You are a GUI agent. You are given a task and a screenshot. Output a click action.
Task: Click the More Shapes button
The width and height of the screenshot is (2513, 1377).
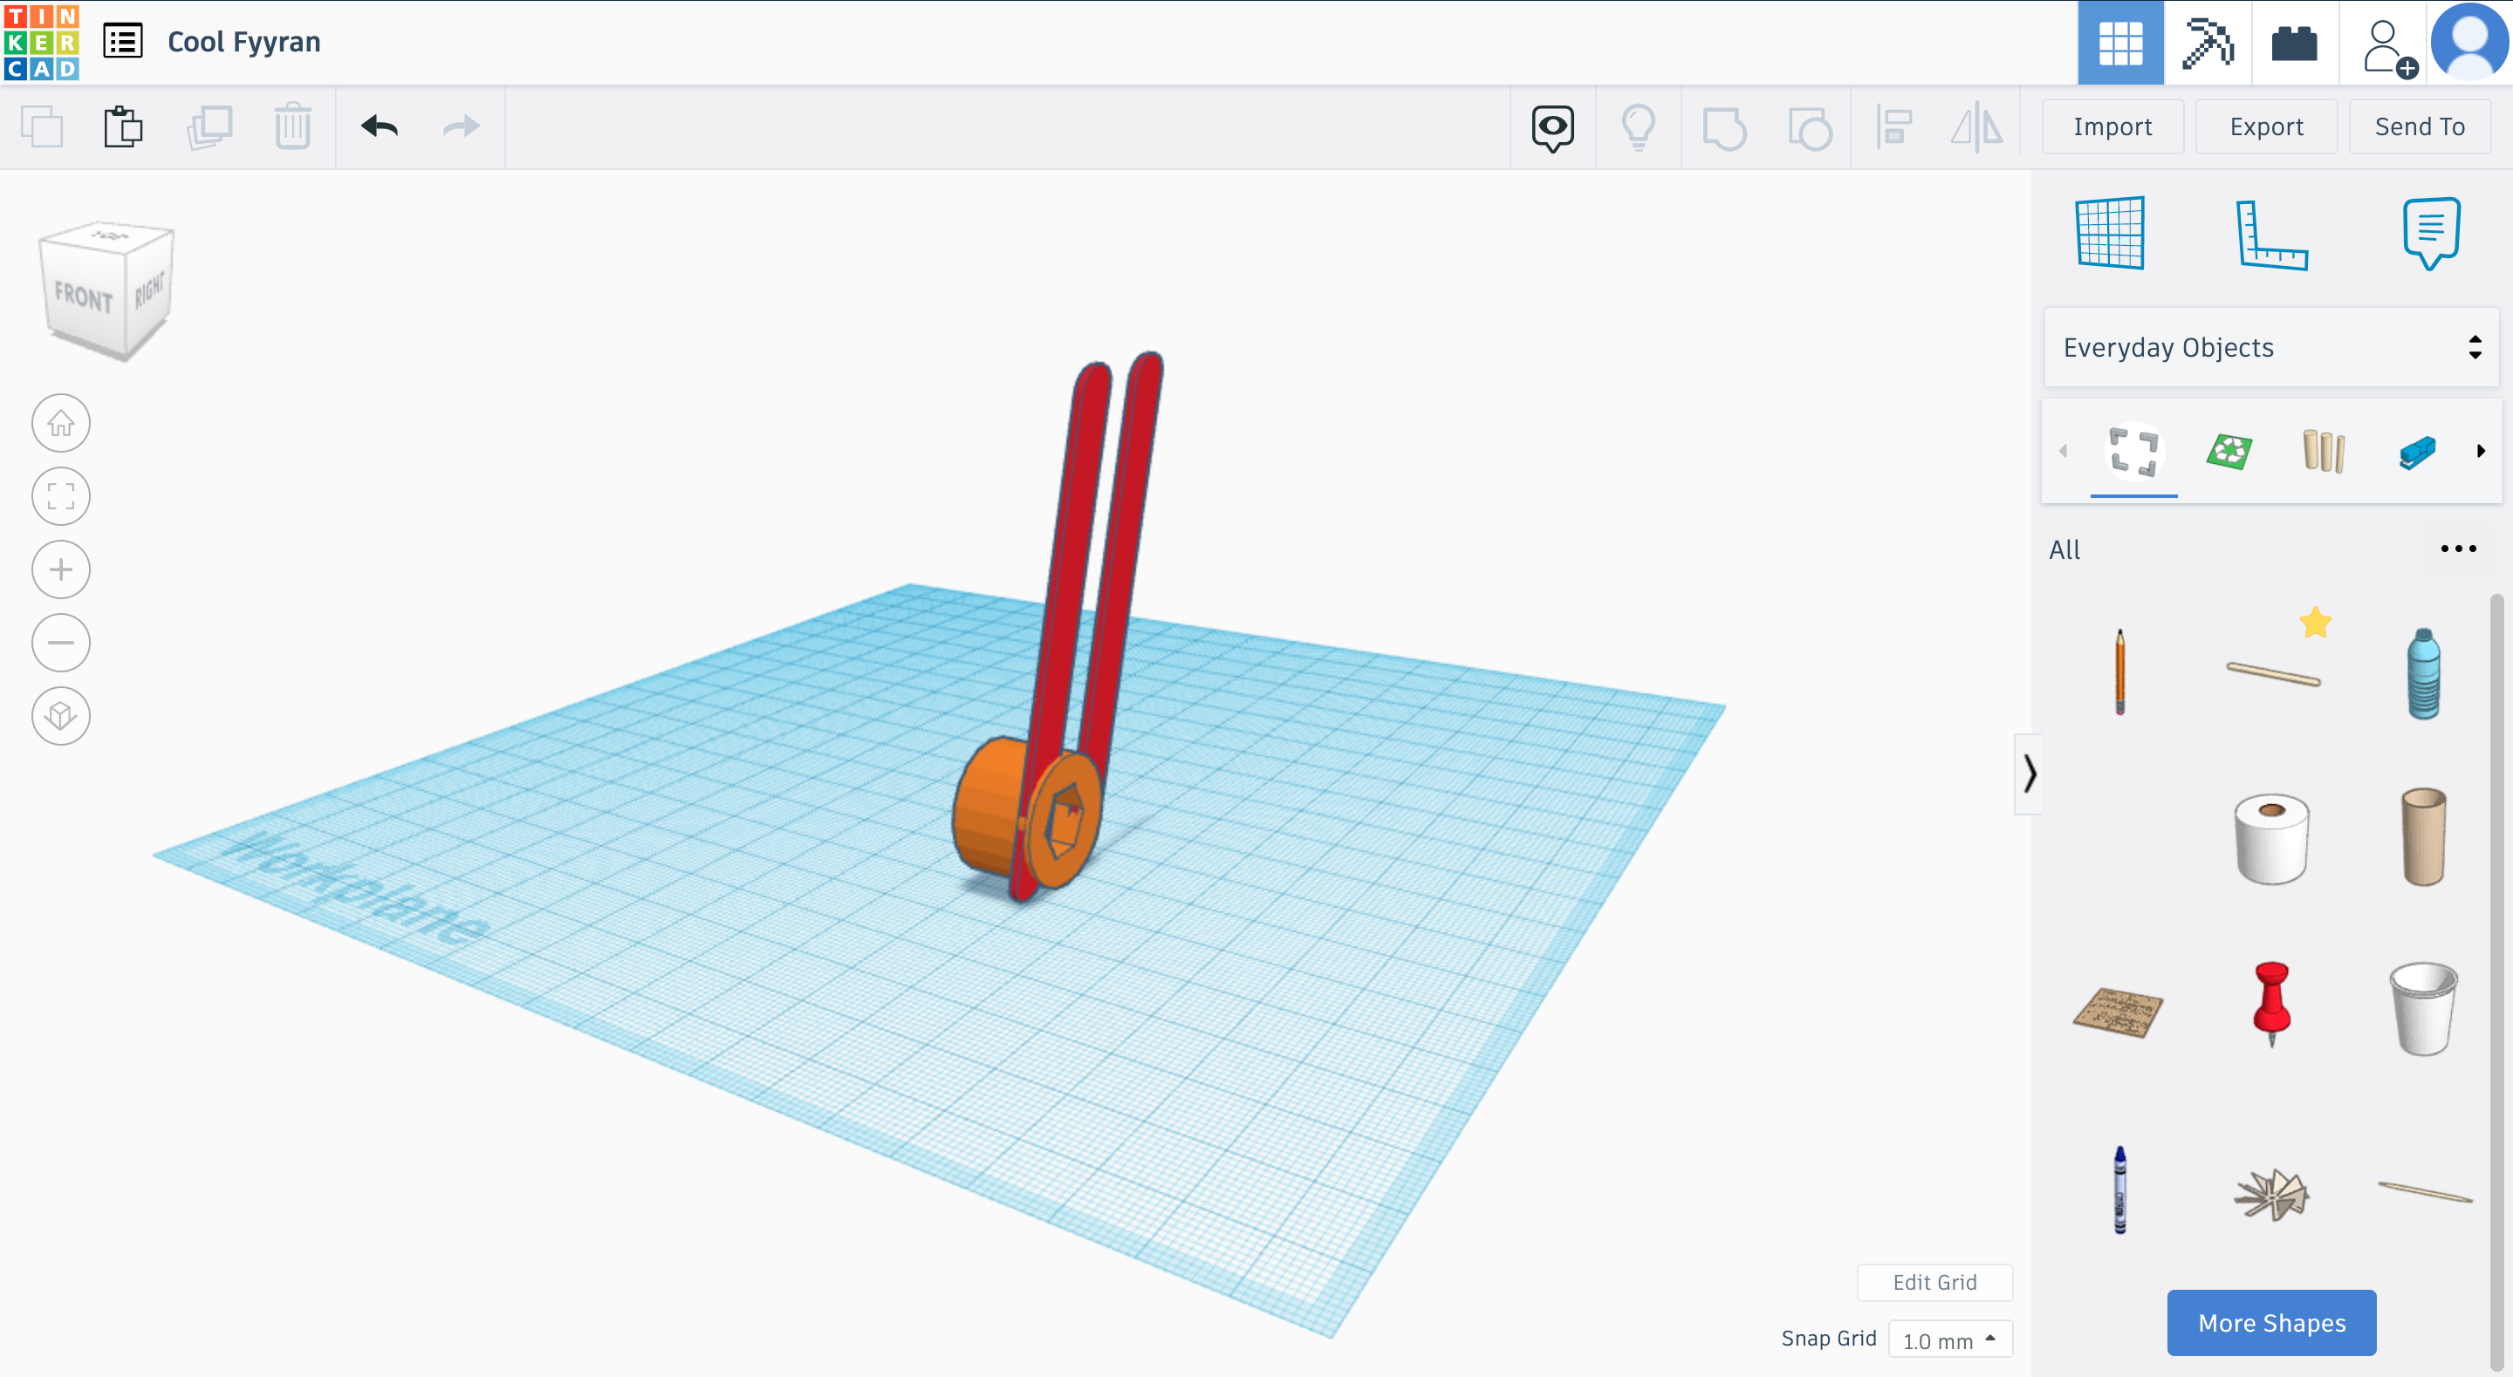2271,1322
